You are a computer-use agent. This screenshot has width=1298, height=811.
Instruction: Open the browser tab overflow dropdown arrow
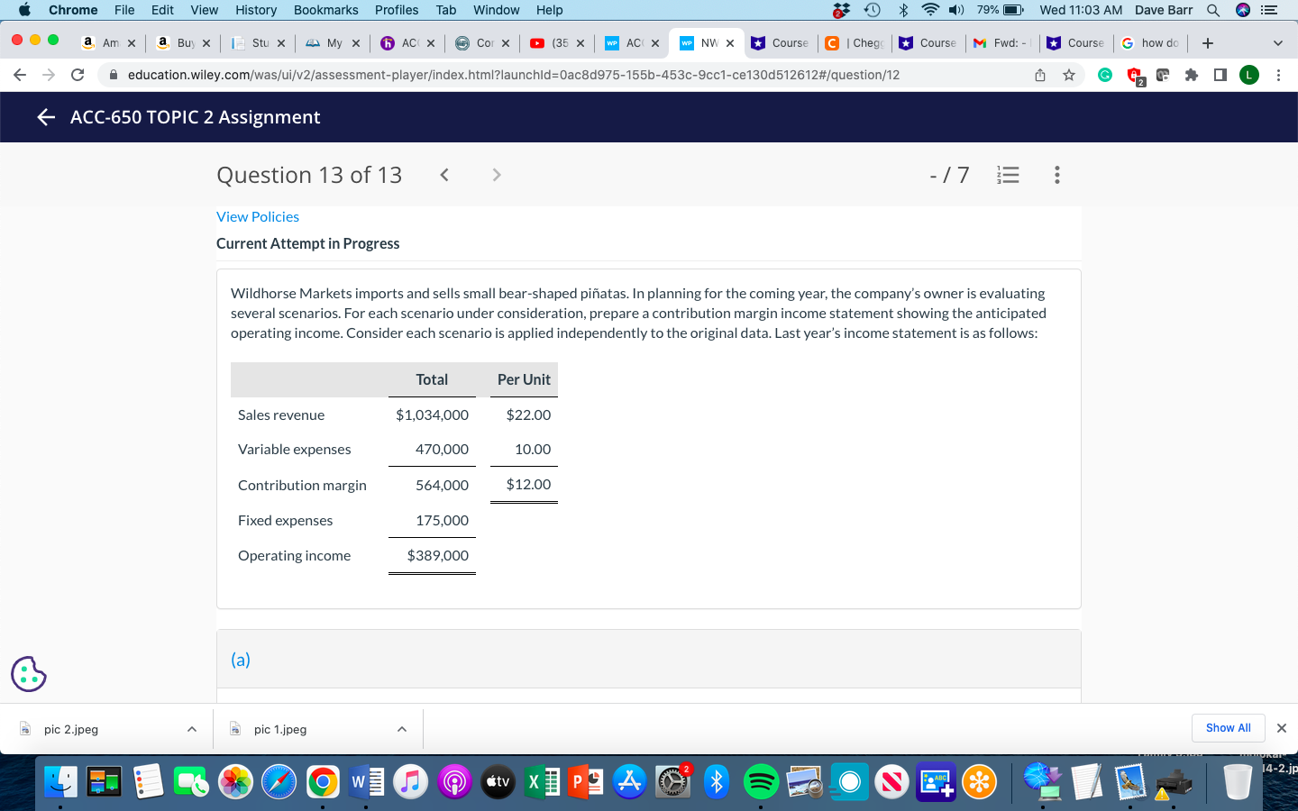click(1279, 42)
